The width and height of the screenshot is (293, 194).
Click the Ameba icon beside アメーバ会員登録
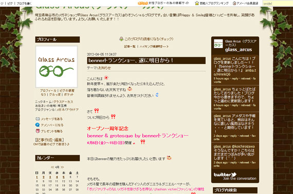[x=234, y=3]
